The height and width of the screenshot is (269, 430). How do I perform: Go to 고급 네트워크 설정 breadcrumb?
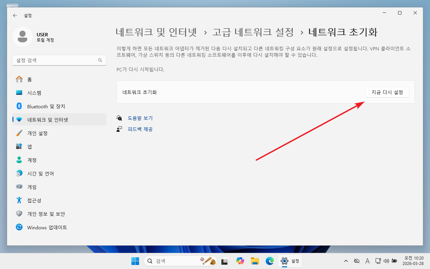[x=253, y=32]
